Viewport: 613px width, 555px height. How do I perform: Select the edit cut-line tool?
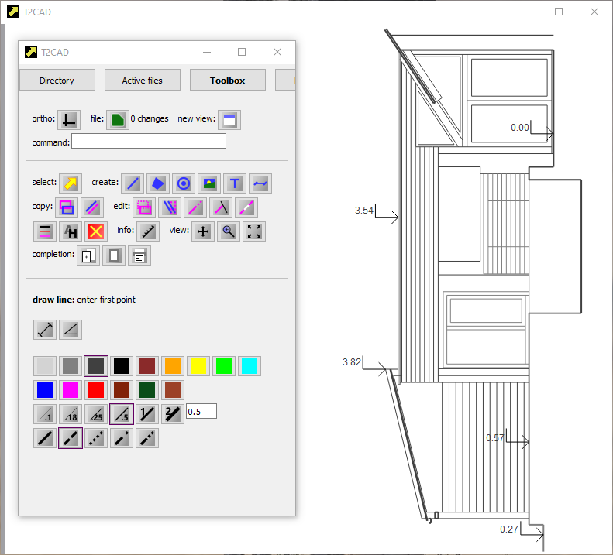221,207
